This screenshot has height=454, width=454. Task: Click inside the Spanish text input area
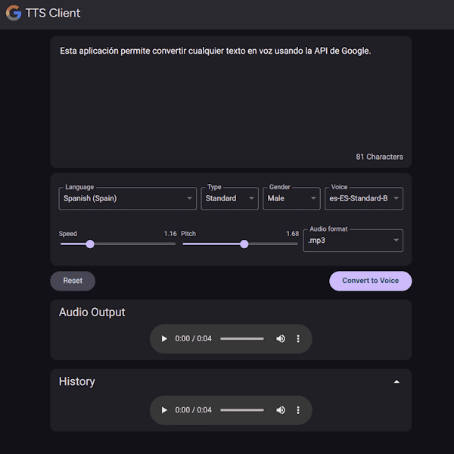click(x=231, y=98)
